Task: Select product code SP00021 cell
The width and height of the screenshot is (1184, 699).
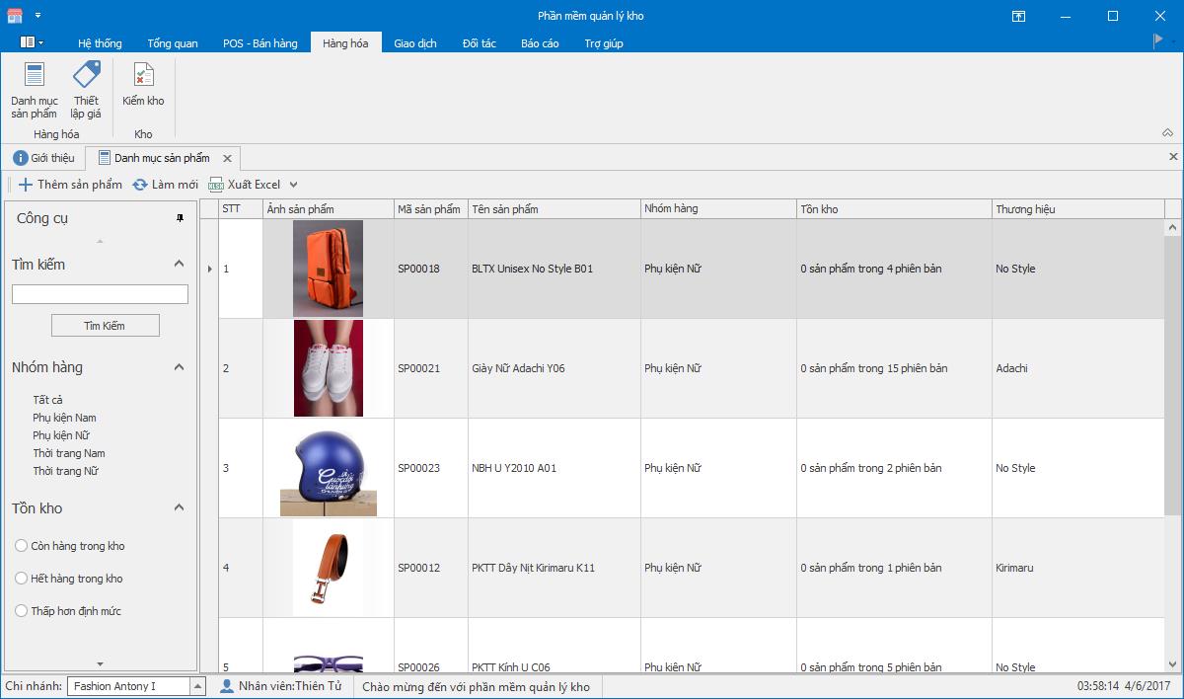Action: tap(431, 368)
